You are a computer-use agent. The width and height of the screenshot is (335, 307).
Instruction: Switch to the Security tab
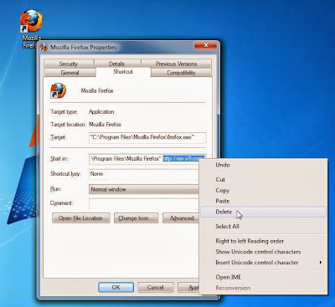(69, 64)
